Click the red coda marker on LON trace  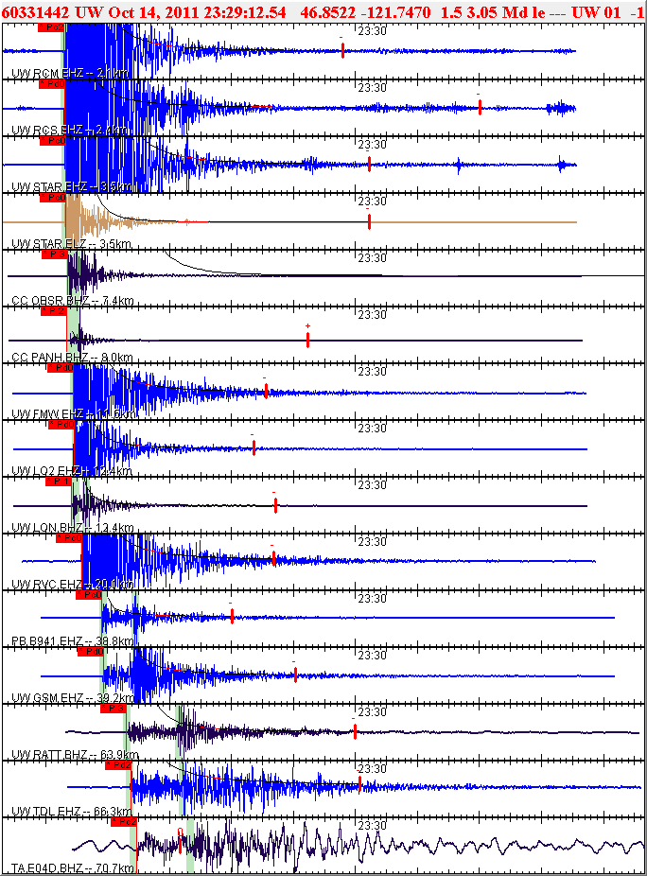pos(275,505)
